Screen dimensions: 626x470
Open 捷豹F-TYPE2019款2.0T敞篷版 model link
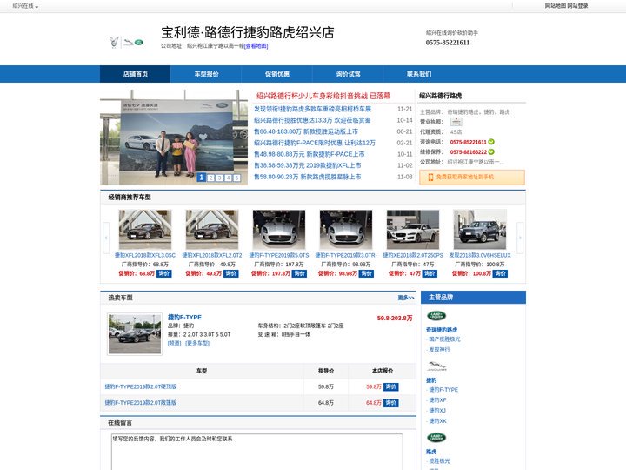pos(141,402)
